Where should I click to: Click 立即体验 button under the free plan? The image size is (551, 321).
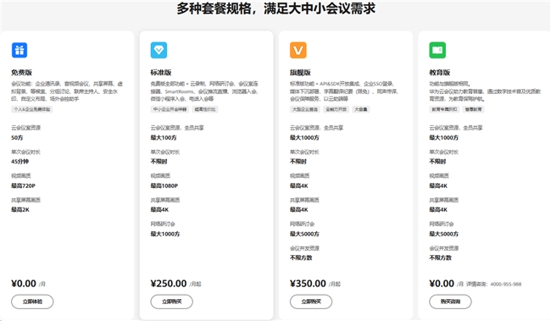point(32,302)
